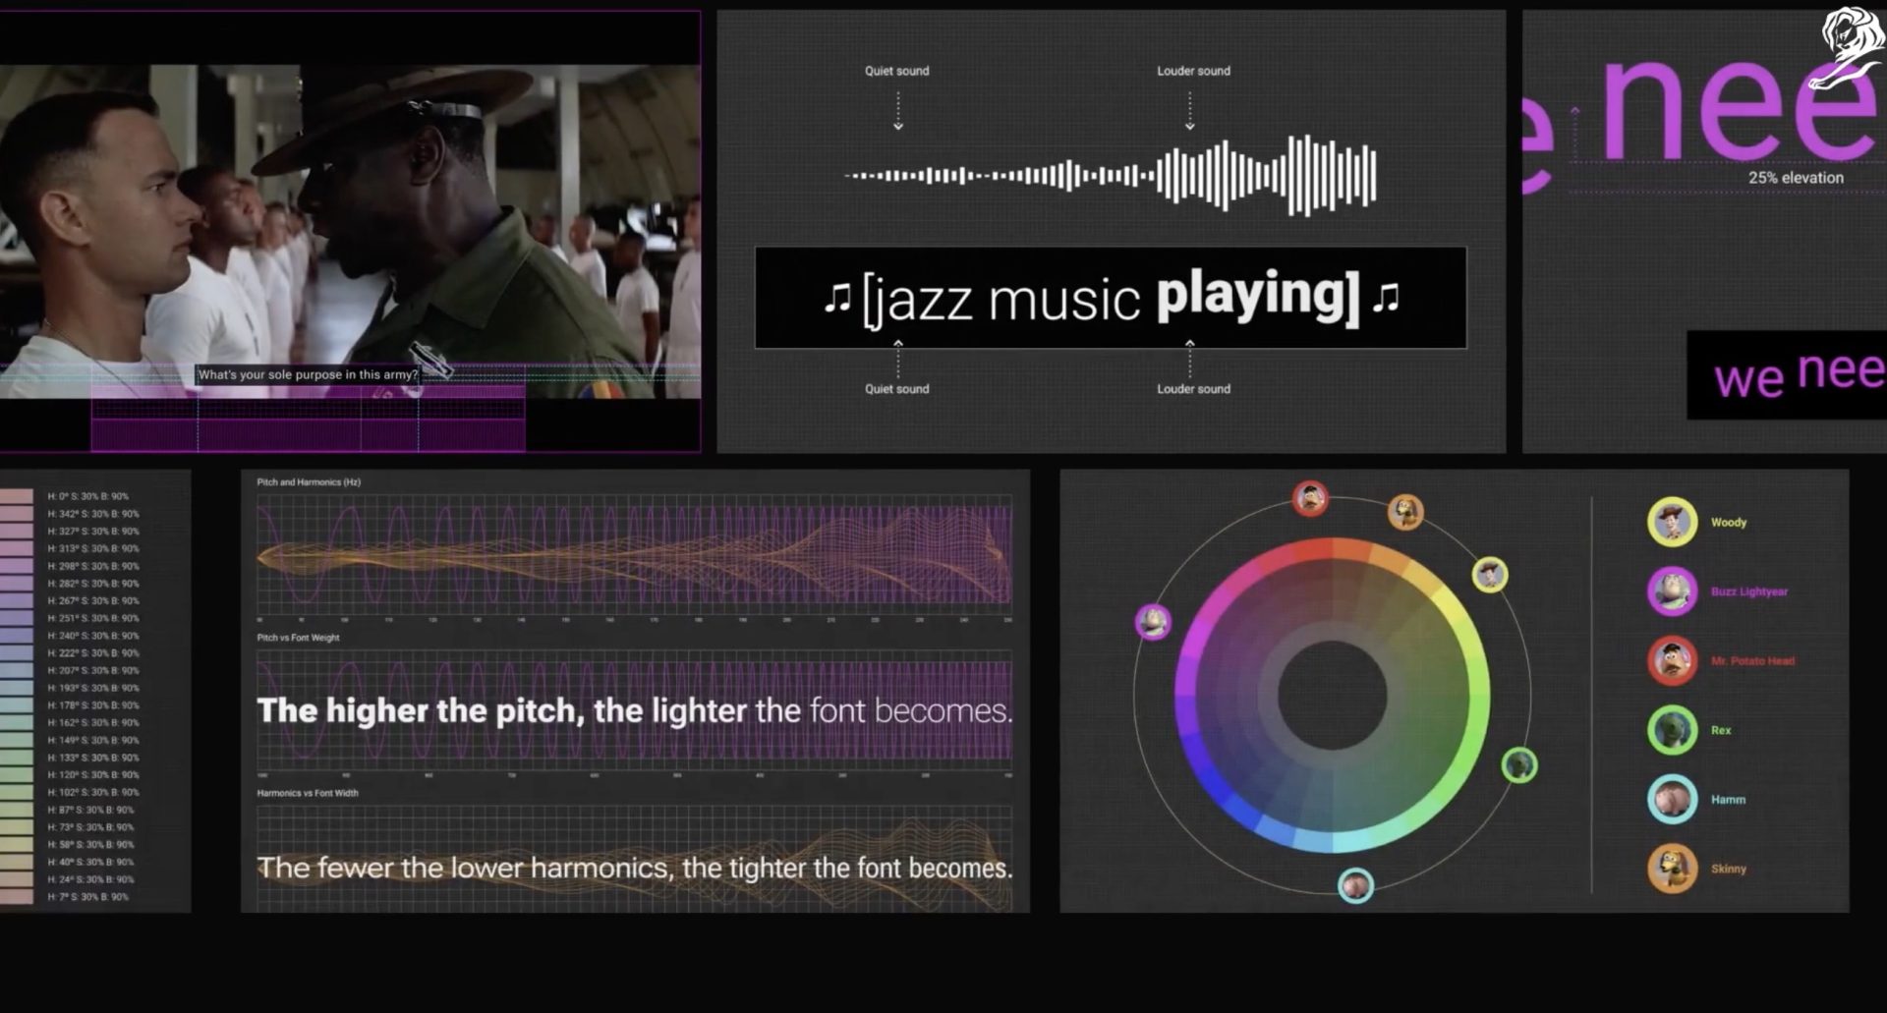The image size is (1887, 1013).
Task: Click the 'H: 193° S: 30% B: 90%' label
Action: (x=93, y=688)
